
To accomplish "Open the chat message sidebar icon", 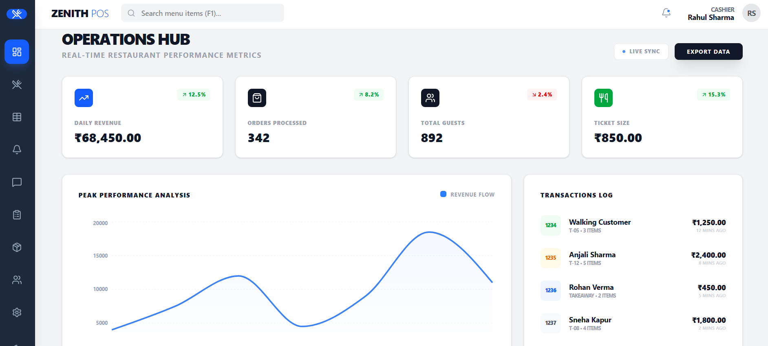I will pyautogui.click(x=17, y=182).
